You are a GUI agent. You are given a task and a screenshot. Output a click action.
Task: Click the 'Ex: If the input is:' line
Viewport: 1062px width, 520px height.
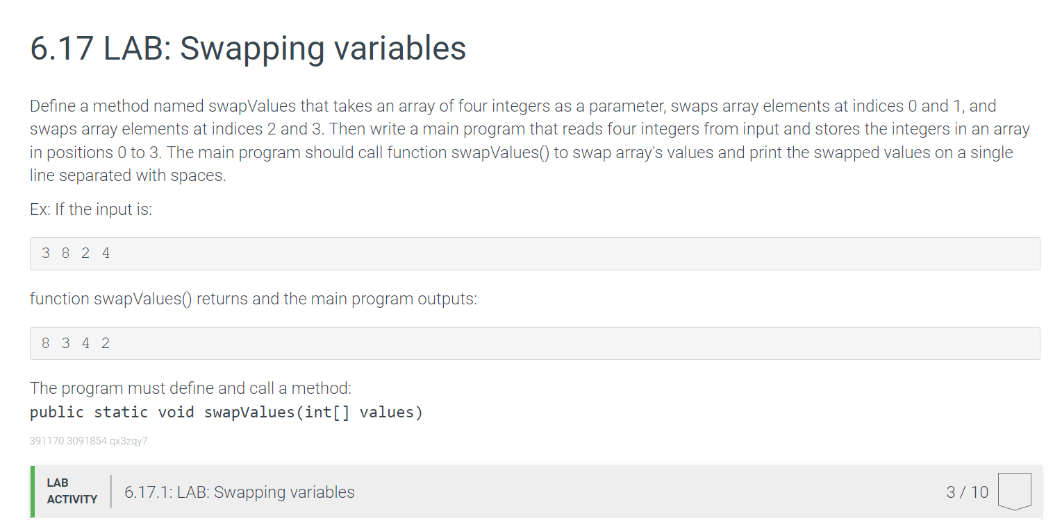click(91, 209)
